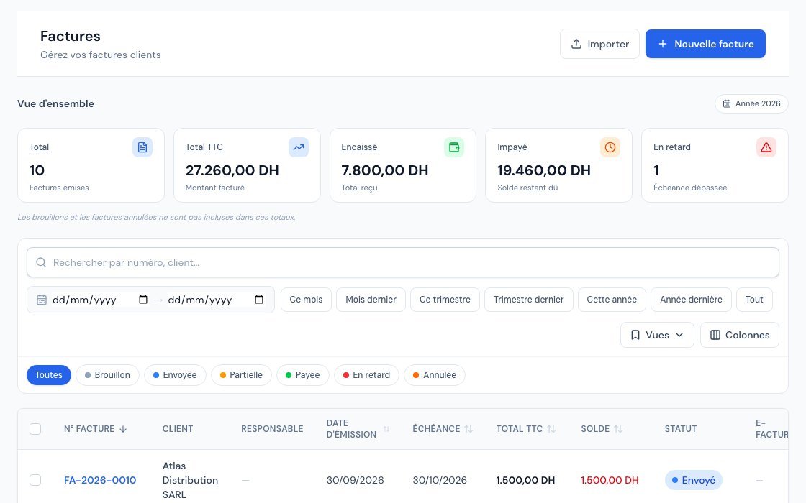Sort by Échéance column arrows
Image resolution: width=806 pixels, height=503 pixels.
(x=468, y=429)
